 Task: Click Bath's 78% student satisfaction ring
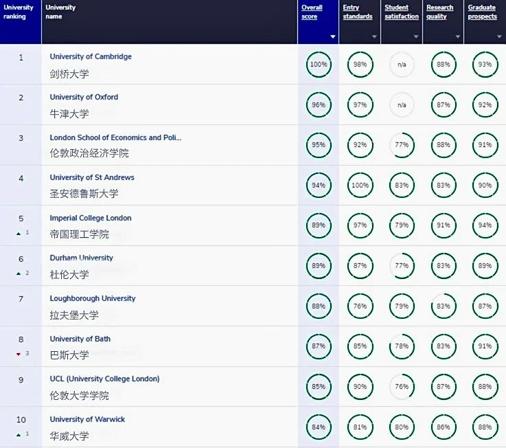[x=402, y=346]
